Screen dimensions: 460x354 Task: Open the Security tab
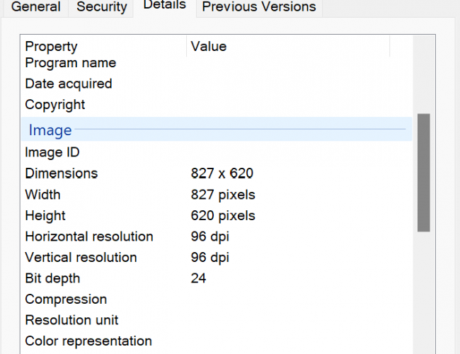coord(102,7)
